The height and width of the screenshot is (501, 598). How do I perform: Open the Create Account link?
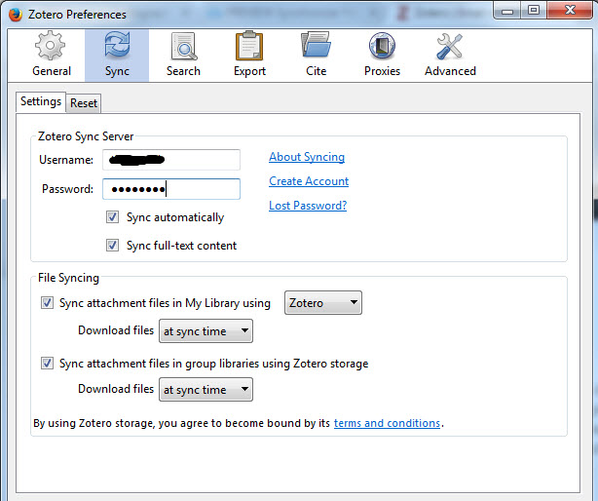point(309,181)
